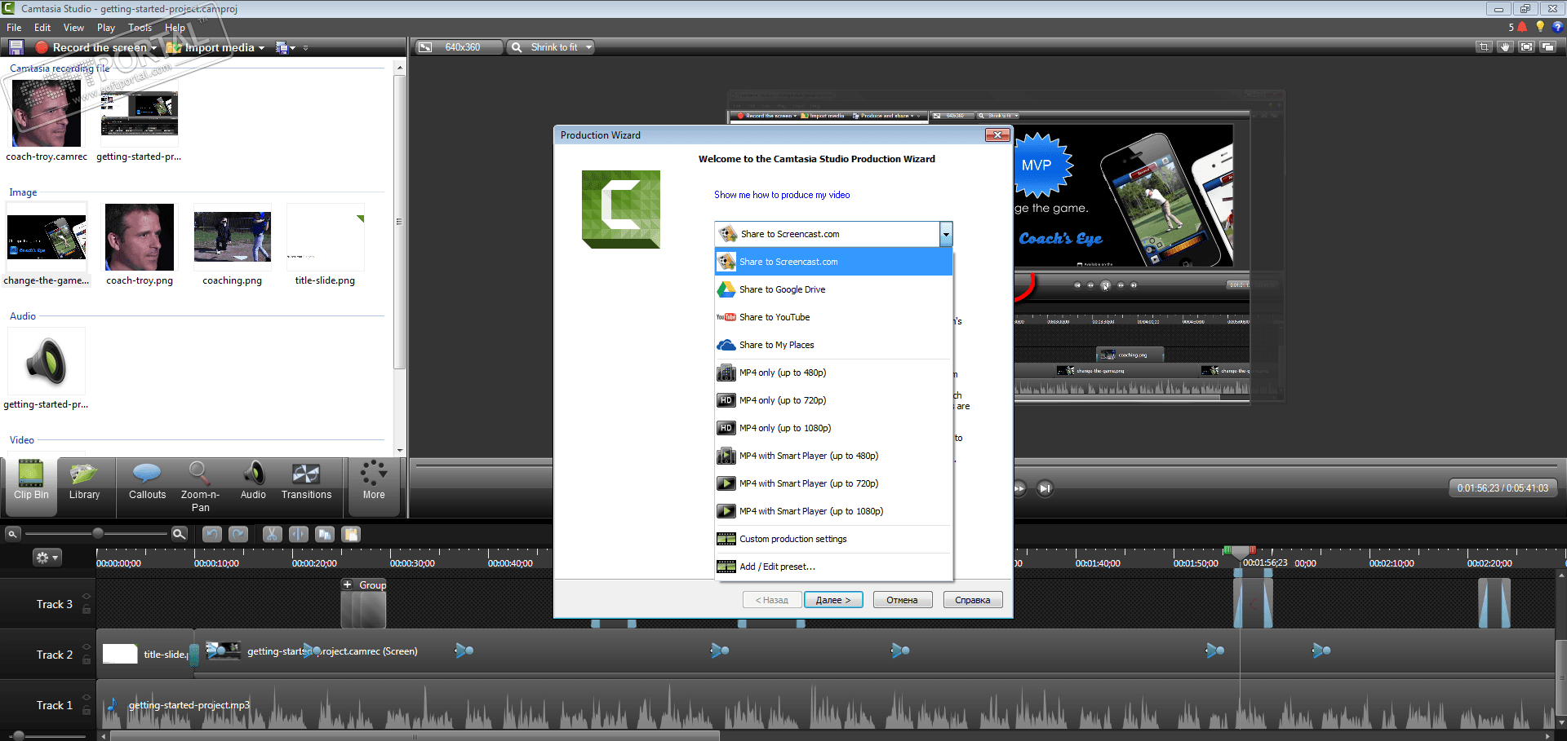1567x741 pixels.
Task: Open notifications bell icon
Action: click(x=1522, y=27)
